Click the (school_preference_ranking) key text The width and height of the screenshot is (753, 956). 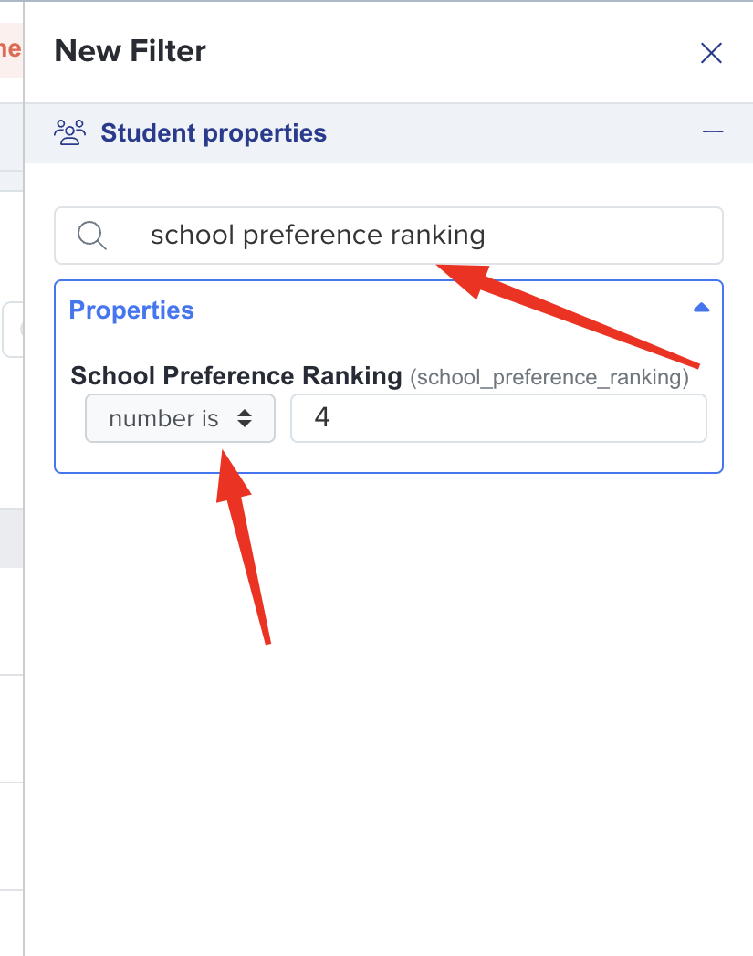pyautogui.click(x=549, y=377)
